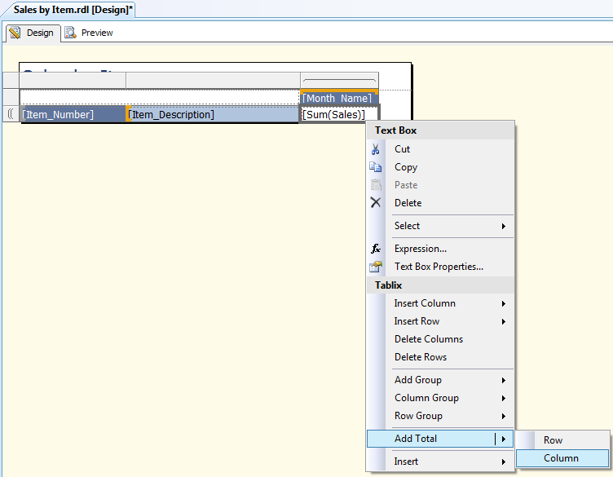Choose Column in Add Total submenu

(x=562, y=458)
